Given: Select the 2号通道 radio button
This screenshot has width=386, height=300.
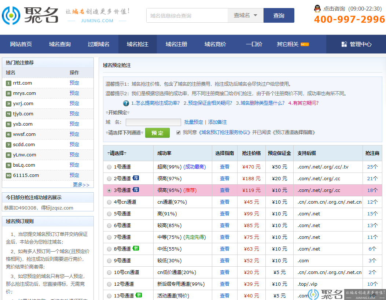Looking at the screenshot, I should (109, 179).
